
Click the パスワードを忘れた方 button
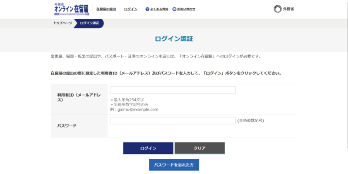point(174,165)
